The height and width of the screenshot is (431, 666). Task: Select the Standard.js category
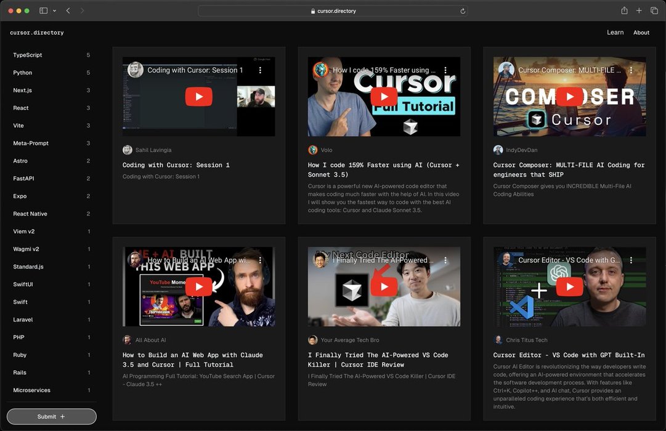pyautogui.click(x=51, y=267)
